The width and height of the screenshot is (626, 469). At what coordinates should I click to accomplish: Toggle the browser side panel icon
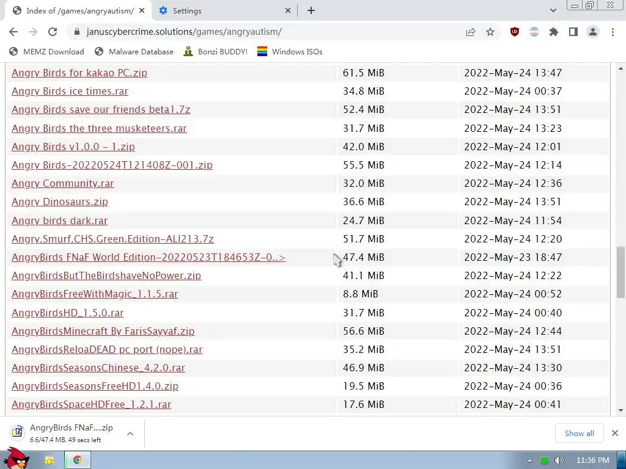point(573,32)
